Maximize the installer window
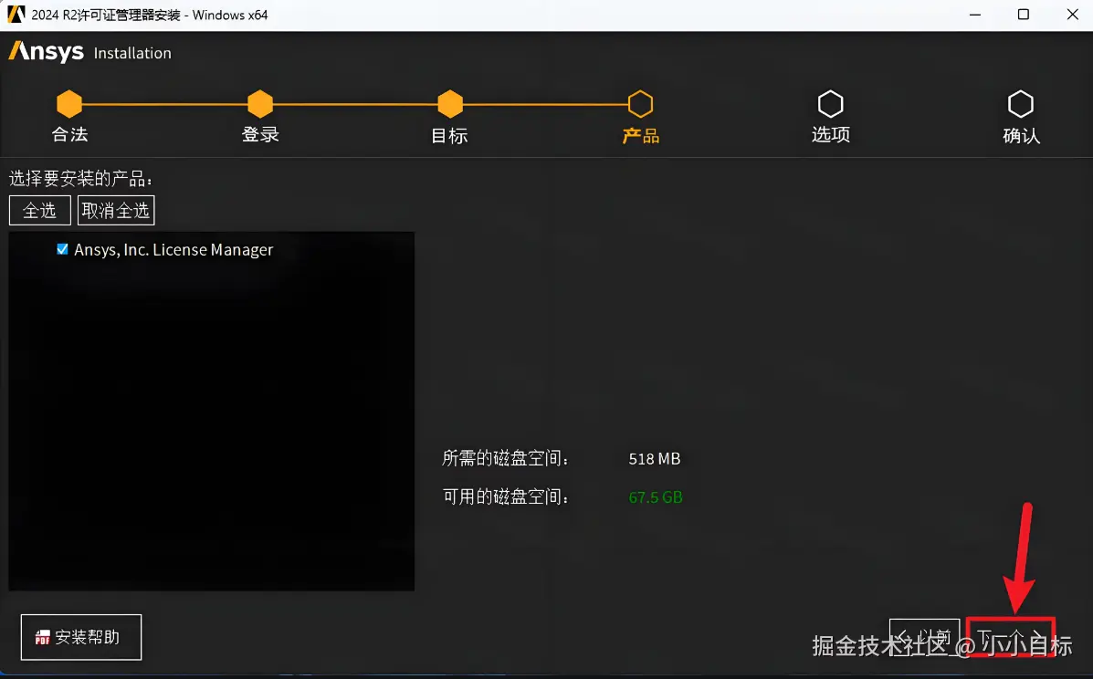This screenshot has width=1093, height=679. [1024, 15]
